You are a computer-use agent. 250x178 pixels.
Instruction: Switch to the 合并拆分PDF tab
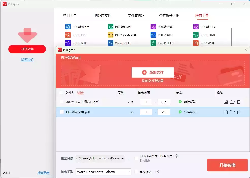169,16
